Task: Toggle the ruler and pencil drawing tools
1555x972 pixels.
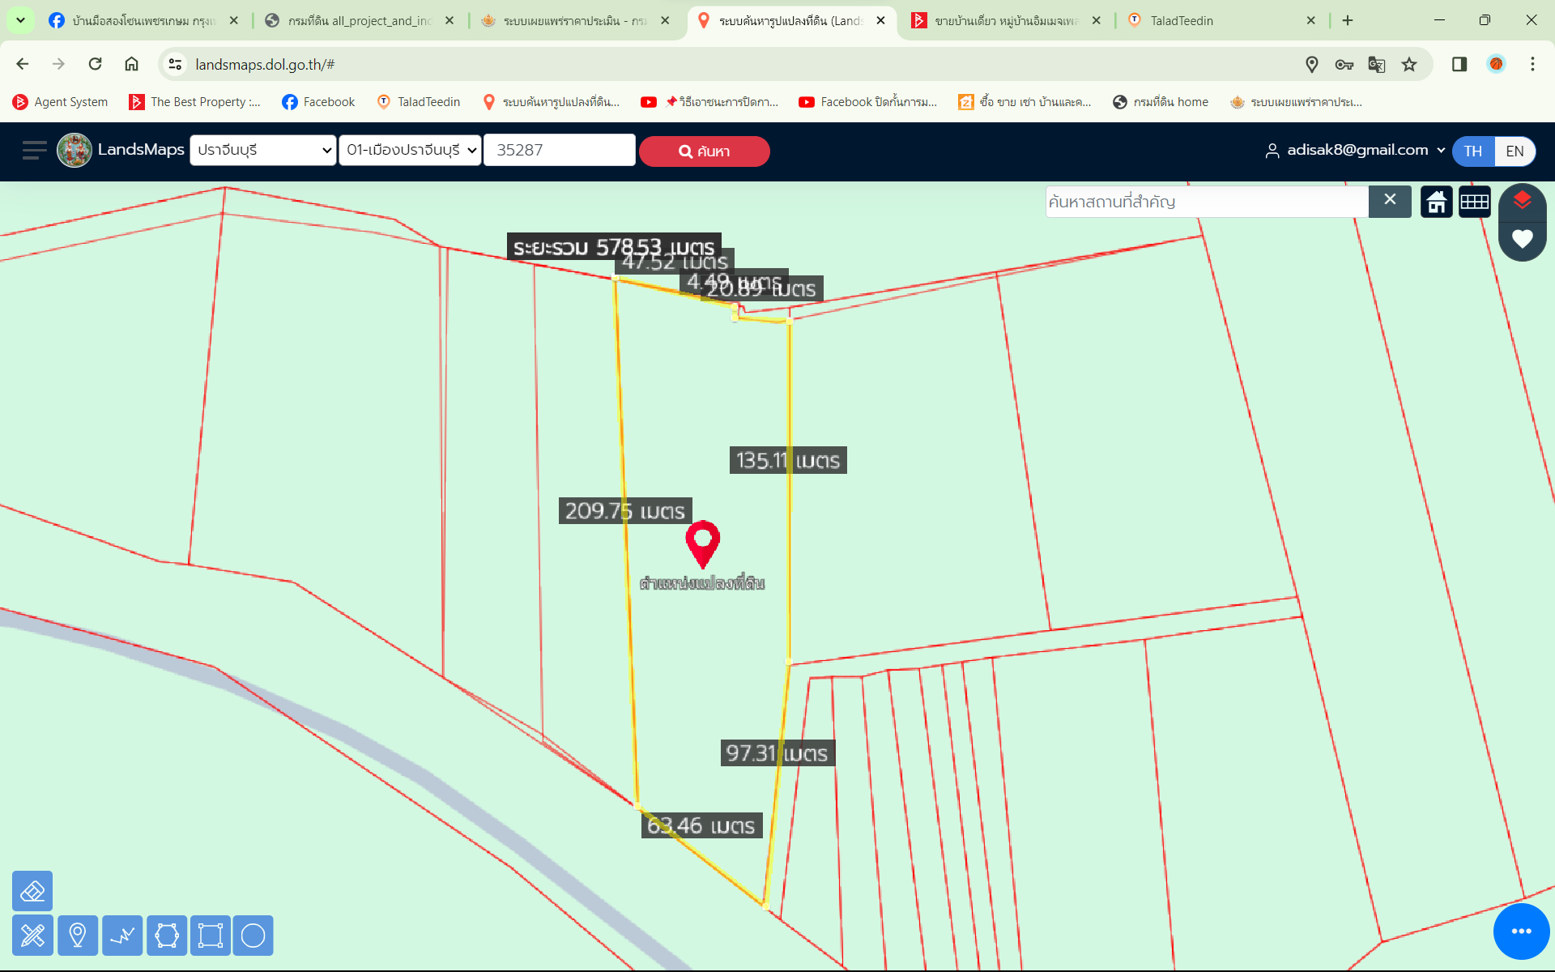Action: pyautogui.click(x=32, y=936)
